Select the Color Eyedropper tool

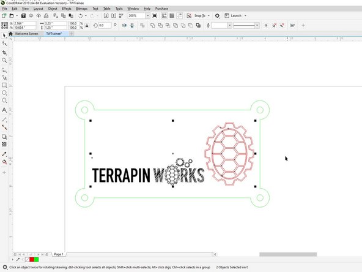point(4,154)
